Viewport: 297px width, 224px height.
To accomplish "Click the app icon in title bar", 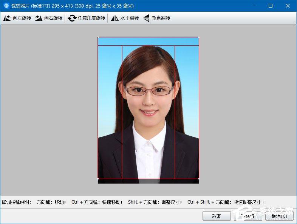I will tap(6, 6).
